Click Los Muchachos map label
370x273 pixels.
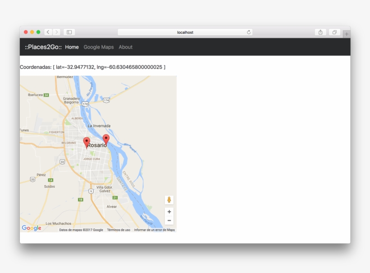point(58,223)
